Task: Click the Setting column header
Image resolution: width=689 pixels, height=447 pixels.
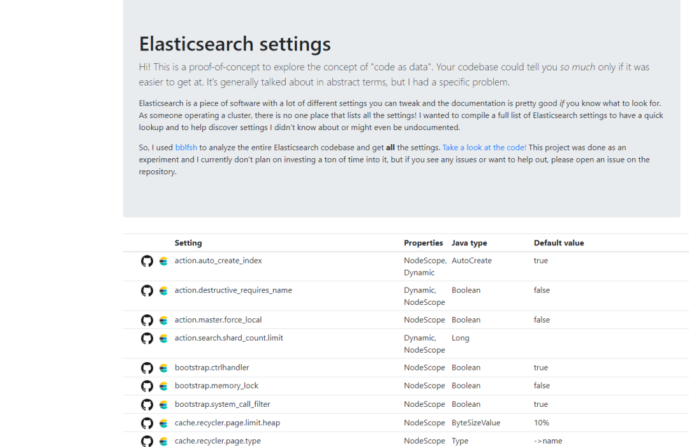Action: pos(188,243)
